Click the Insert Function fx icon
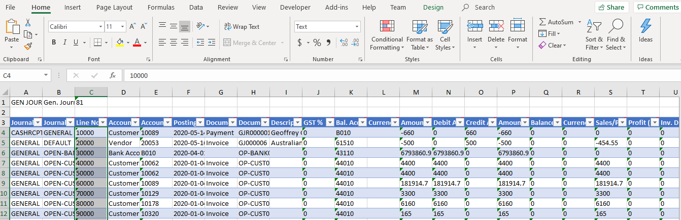Image resolution: width=681 pixels, height=220 pixels. coord(113,75)
